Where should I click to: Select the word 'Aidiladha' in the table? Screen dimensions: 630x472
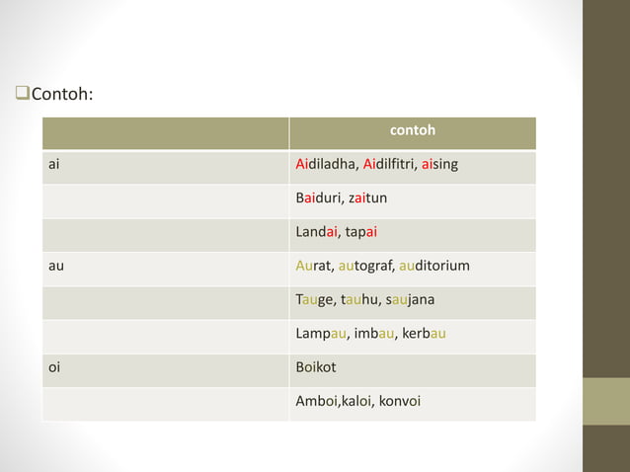(326, 165)
